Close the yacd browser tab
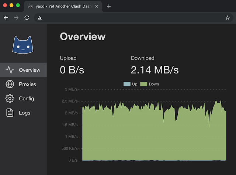 point(97,6)
